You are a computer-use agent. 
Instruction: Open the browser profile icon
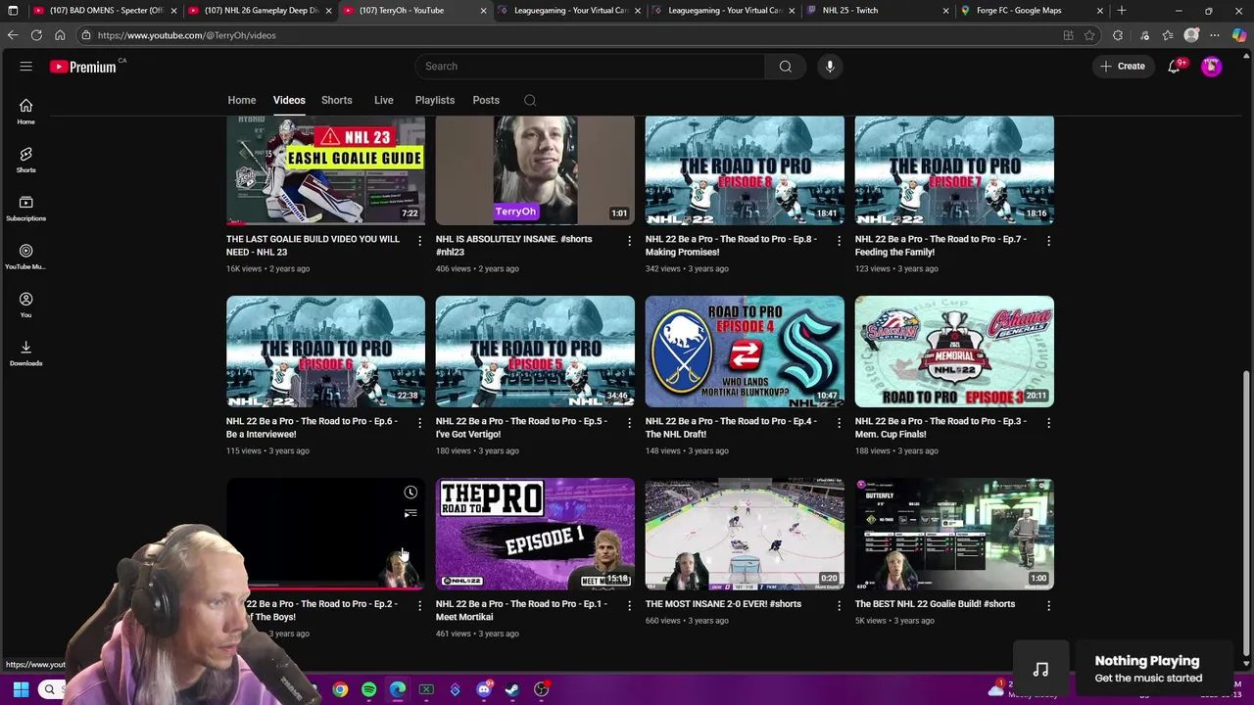1191,35
